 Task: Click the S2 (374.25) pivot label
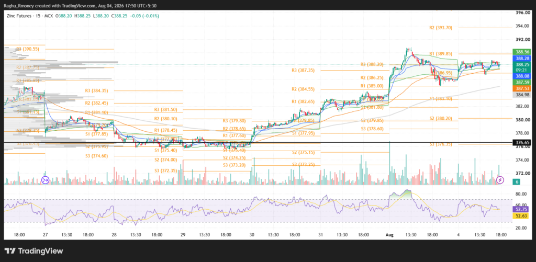click(234, 158)
